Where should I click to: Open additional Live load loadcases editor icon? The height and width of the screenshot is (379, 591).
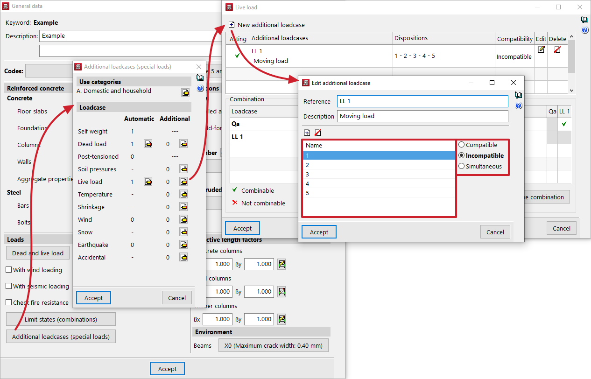point(184,182)
